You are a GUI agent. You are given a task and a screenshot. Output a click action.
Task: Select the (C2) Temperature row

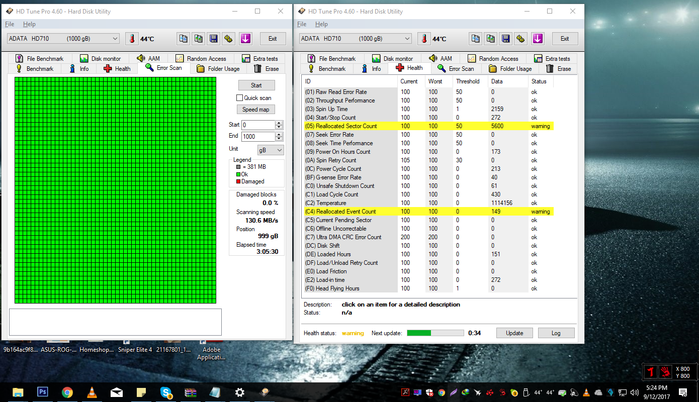[x=428, y=203]
